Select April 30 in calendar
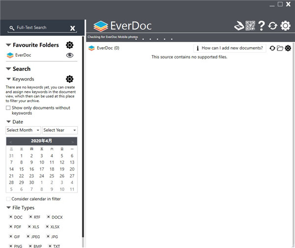Viewport: 295px width, 248px height. pyautogui.click(x=31, y=183)
